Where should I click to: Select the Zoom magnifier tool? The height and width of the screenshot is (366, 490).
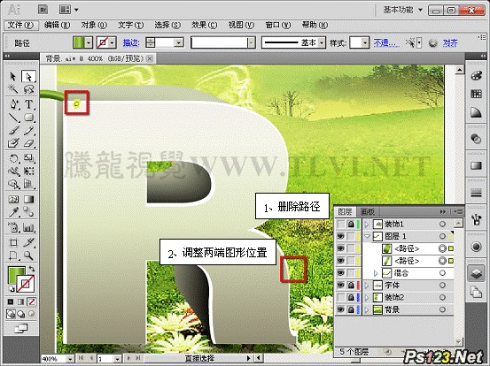click(x=28, y=255)
